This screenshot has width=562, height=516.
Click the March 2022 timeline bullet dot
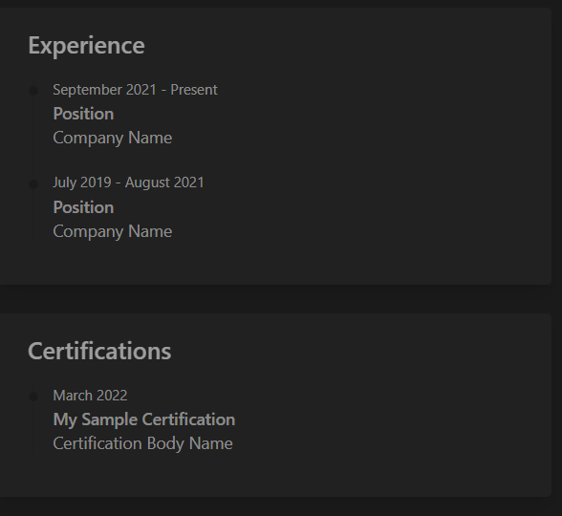[x=33, y=397]
